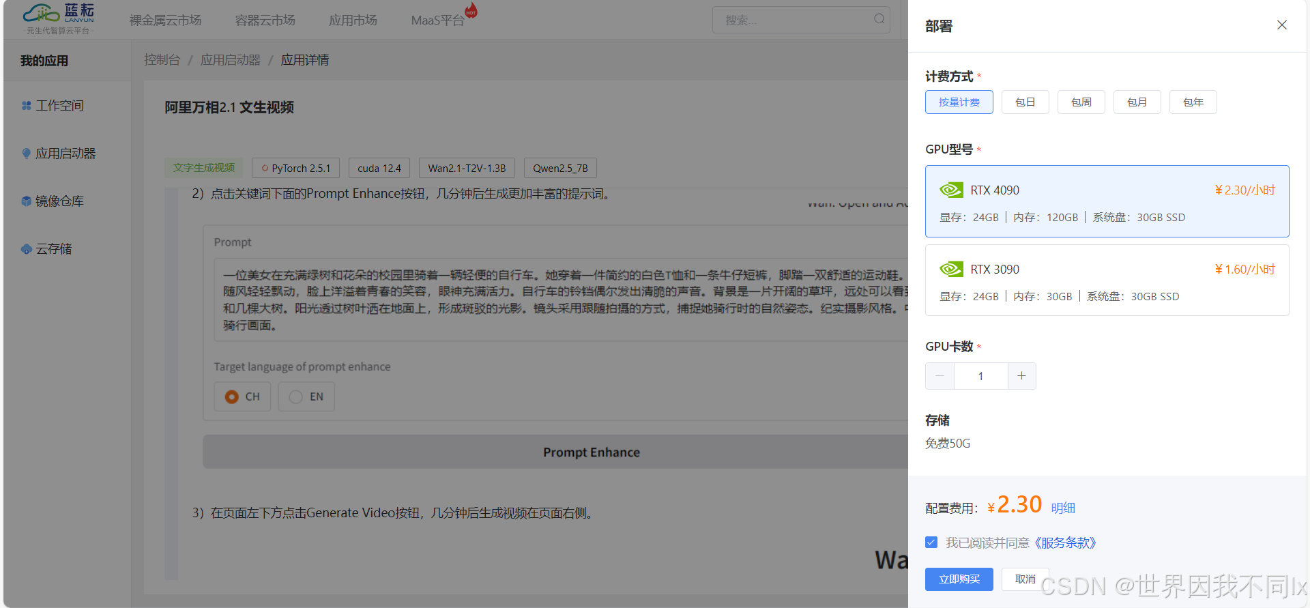Go to 应用启动器 breadcrumb
This screenshot has width=1310, height=608.
click(231, 60)
